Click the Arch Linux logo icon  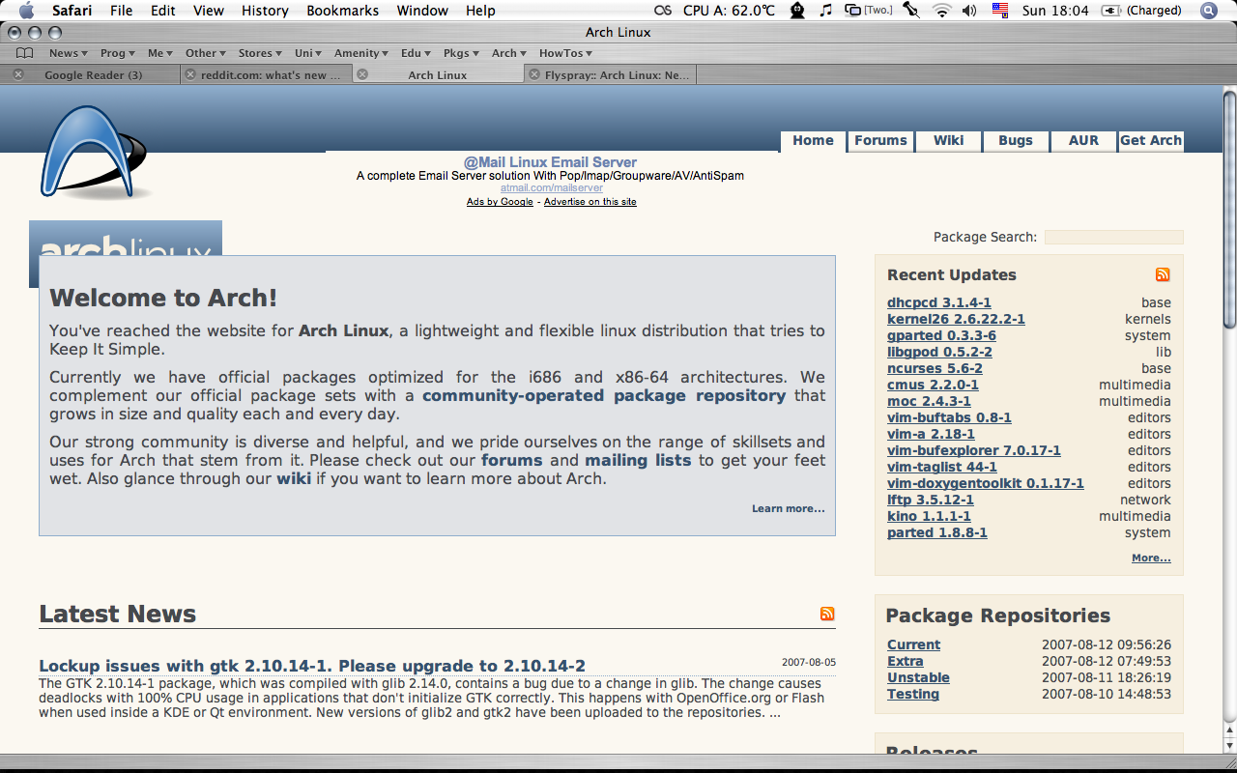point(92,153)
